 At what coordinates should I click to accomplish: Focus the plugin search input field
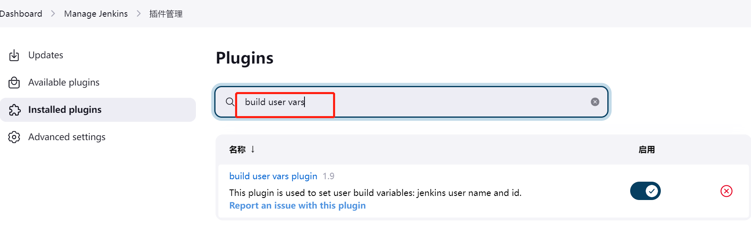411,102
